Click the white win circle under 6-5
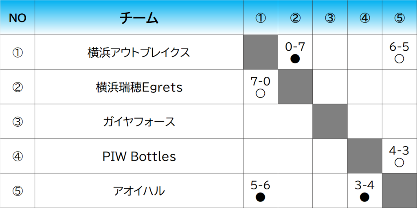This screenshot has width=417, height=208. coord(399,59)
